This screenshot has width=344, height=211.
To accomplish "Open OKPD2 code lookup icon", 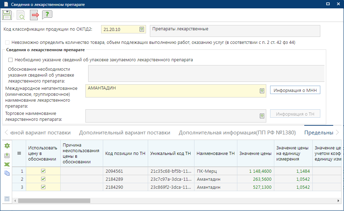I will (142, 29).
